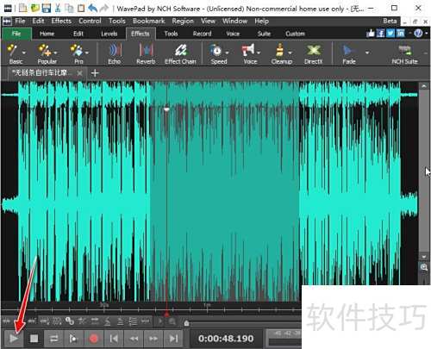Click the Cut scissors icon
Viewport: 431px width, 349px height.
pos(58,8)
